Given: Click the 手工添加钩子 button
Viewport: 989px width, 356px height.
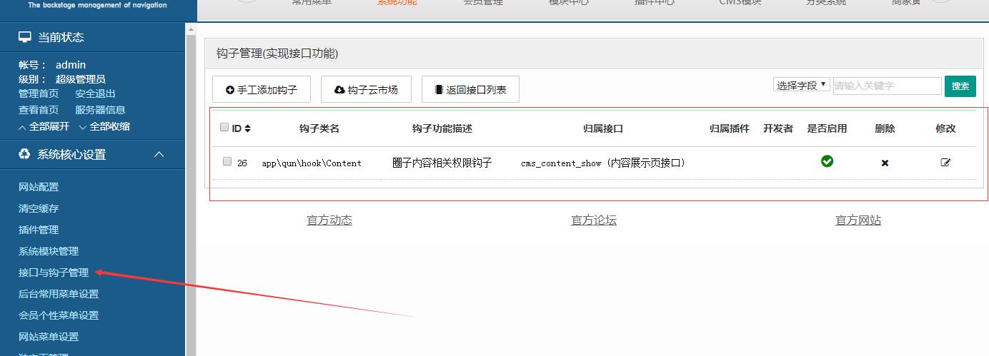Looking at the screenshot, I should coord(261,90).
